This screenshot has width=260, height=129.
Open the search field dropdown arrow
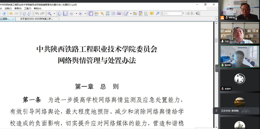tap(184, 14)
